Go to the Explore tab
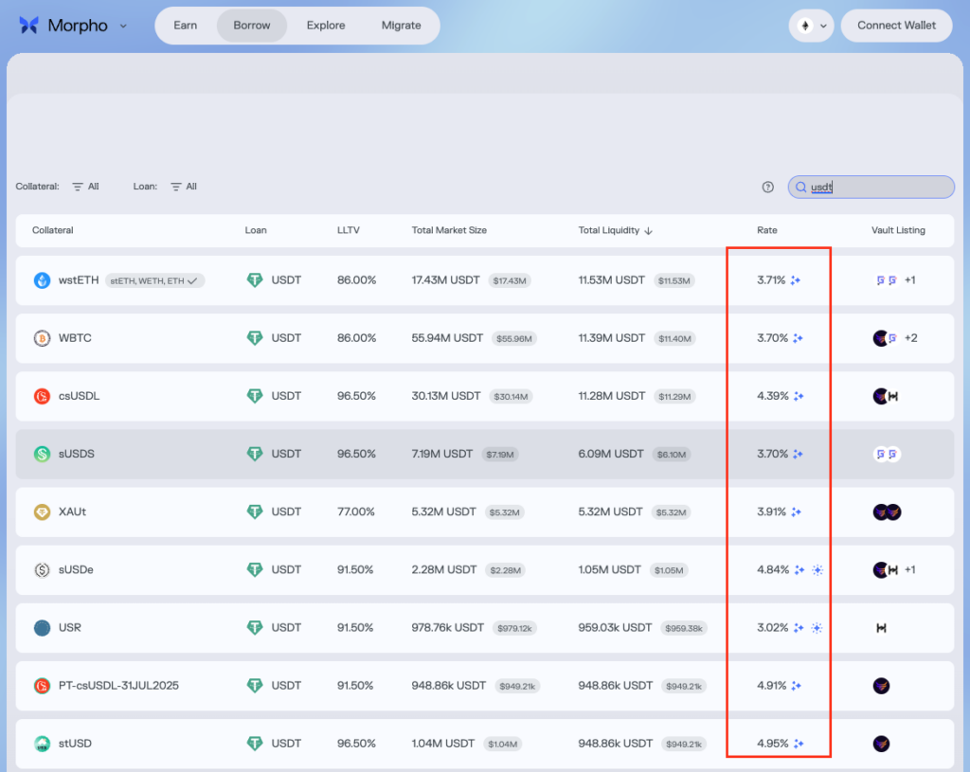The image size is (970, 772). pos(326,26)
